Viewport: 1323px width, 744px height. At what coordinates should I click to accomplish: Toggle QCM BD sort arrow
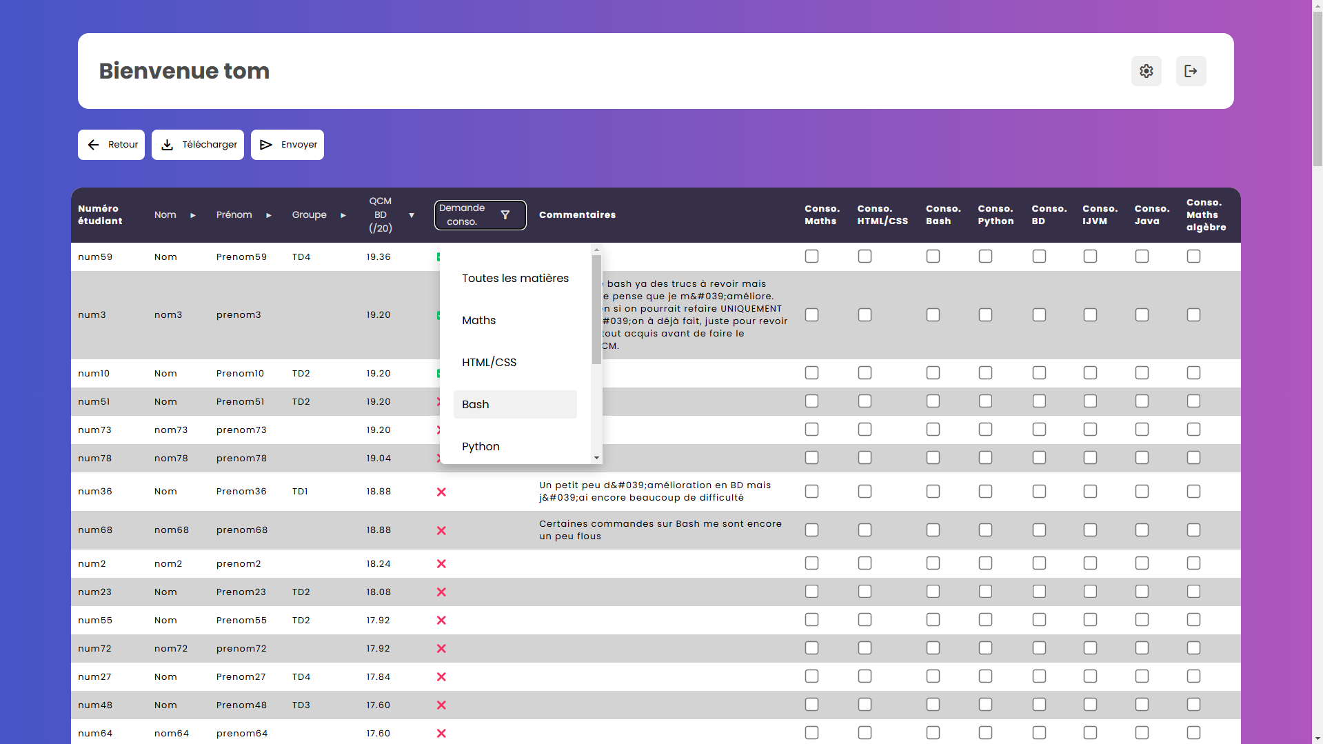click(412, 215)
